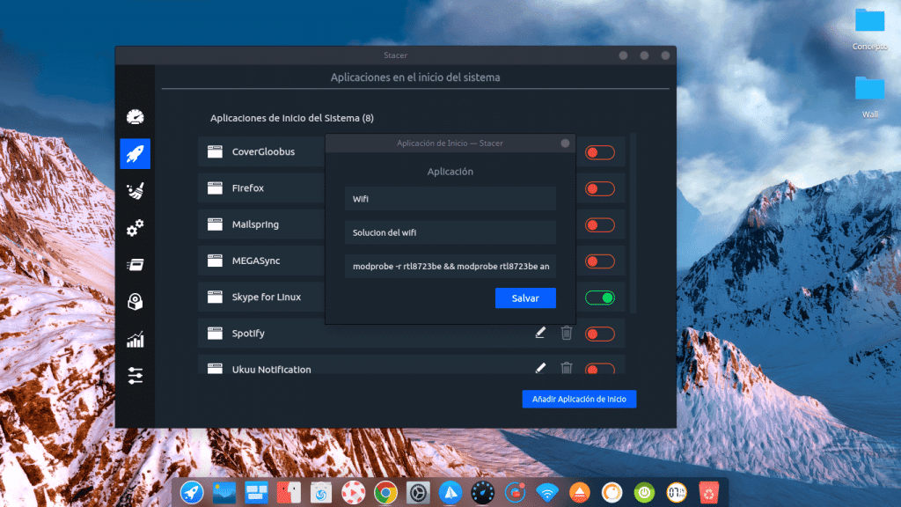Click the application name field containing Wifi
The width and height of the screenshot is (901, 507).
pos(450,199)
